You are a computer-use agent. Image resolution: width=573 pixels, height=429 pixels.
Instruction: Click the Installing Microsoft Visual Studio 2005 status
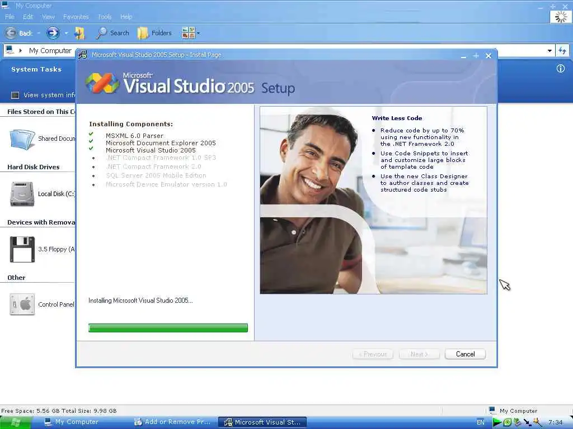pos(140,301)
